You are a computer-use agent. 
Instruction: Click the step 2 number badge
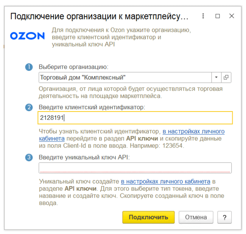tap(29, 108)
